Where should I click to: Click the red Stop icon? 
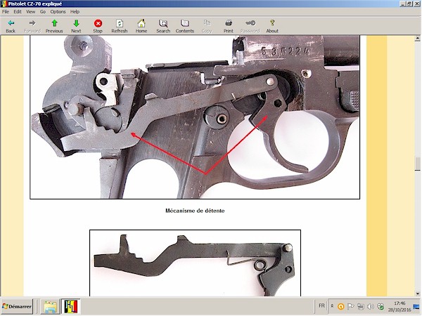[x=98, y=26]
